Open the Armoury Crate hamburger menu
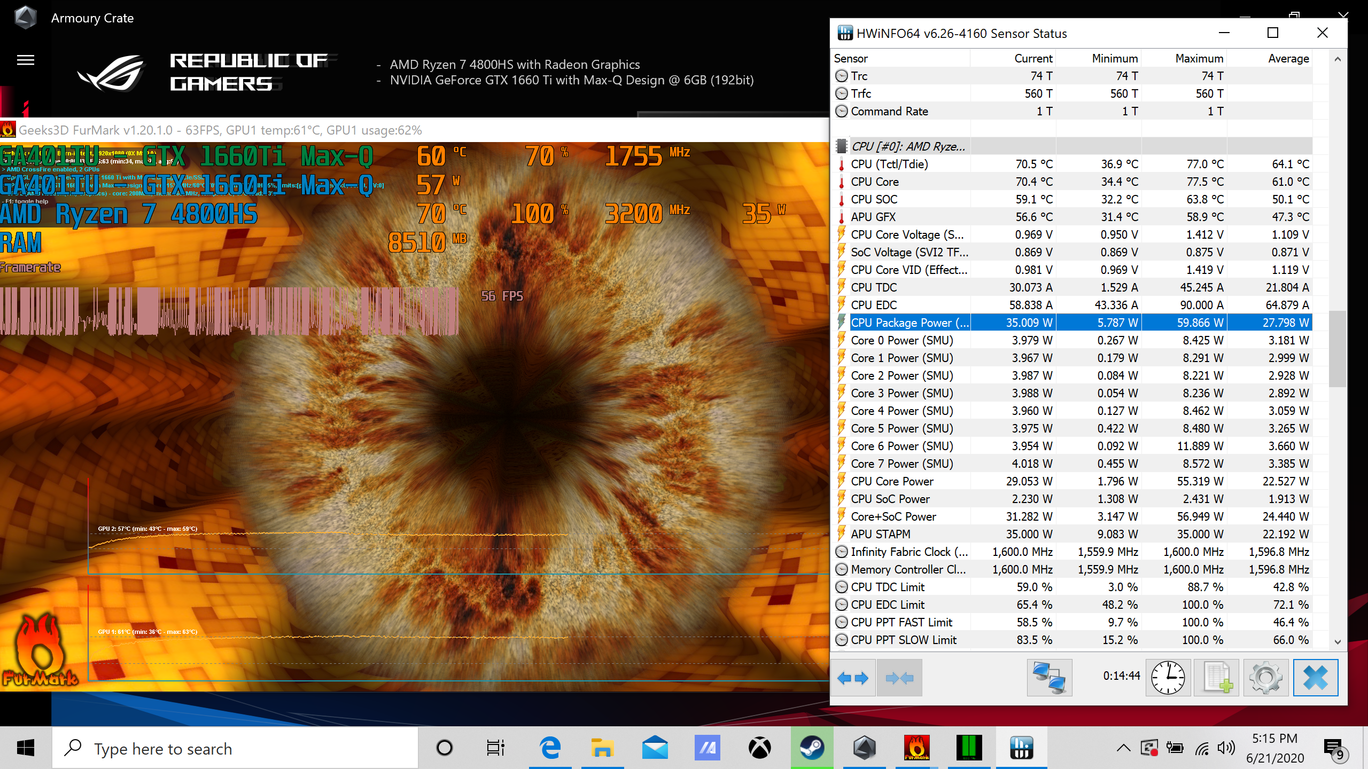Viewport: 1368px width, 769px height. [26, 60]
